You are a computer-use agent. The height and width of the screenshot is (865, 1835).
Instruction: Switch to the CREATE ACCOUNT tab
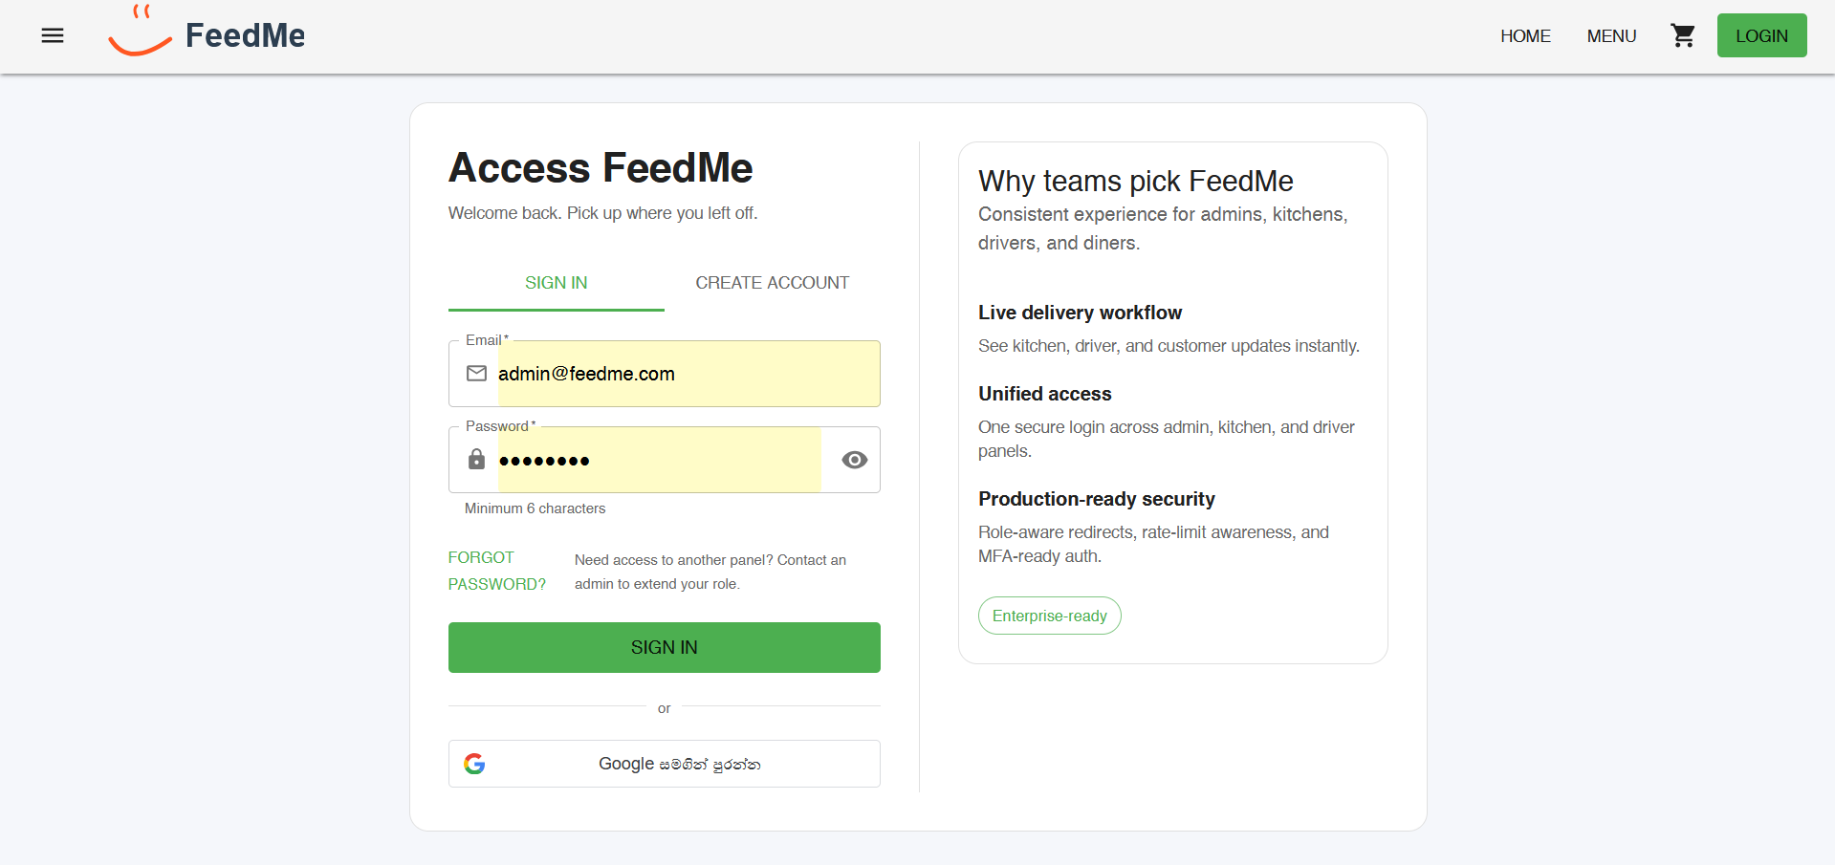pyautogui.click(x=772, y=282)
